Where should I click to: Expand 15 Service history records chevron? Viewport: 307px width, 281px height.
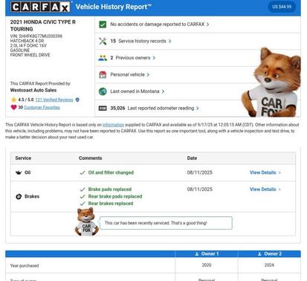coord(169,41)
